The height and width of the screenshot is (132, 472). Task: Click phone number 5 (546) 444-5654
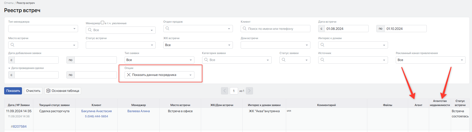tap(96, 116)
